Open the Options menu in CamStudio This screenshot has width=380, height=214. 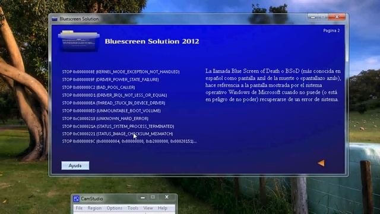[x=115, y=208]
